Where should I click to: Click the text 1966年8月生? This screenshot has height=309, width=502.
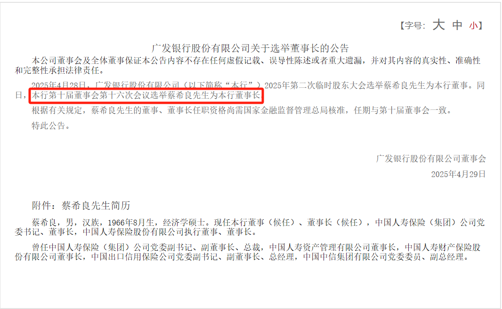(x=131, y=223)
